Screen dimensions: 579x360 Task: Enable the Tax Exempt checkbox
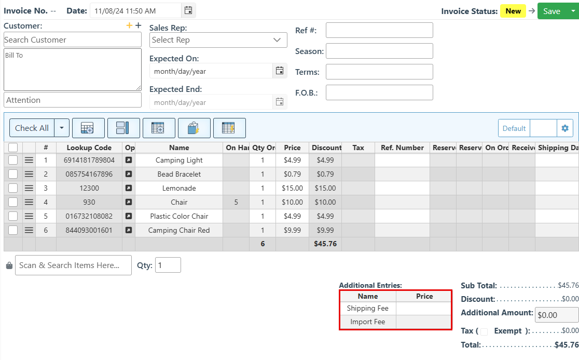(484, 331)
